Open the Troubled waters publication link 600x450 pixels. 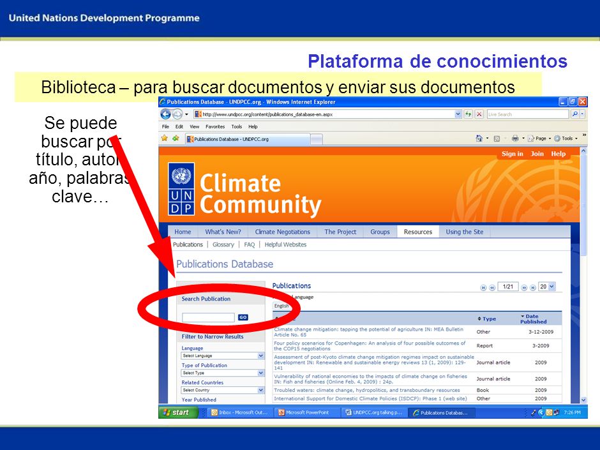pos(366,390)
